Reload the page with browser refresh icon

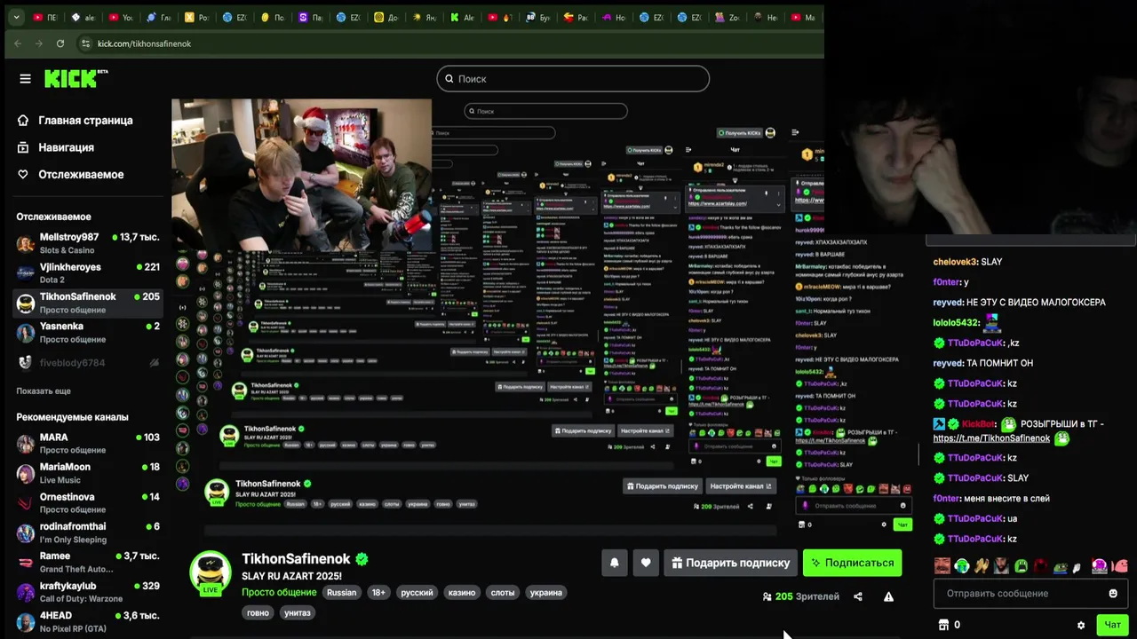pyautogui.click(x=60, y=43)
